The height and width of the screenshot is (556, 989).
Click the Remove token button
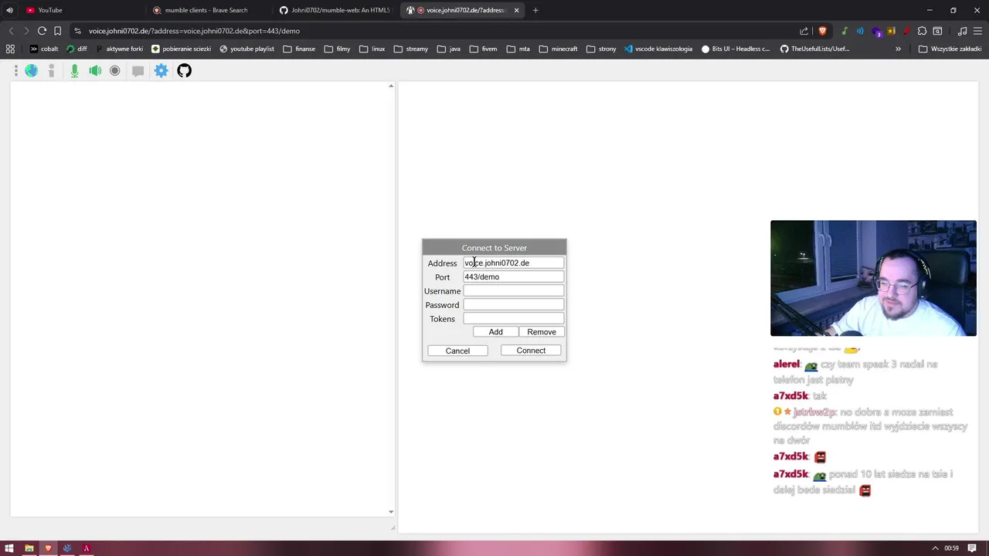(x=542, y=332)
